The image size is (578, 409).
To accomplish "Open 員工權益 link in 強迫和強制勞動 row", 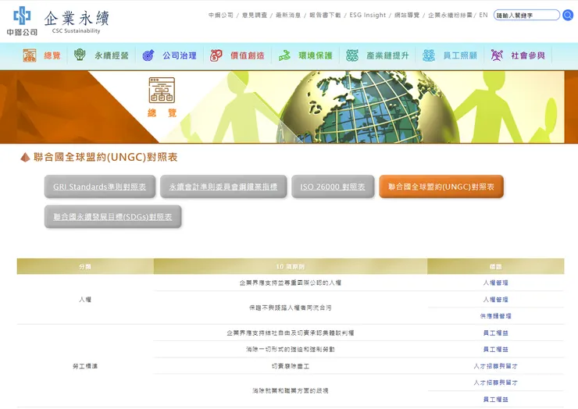I will pos(495,350).
